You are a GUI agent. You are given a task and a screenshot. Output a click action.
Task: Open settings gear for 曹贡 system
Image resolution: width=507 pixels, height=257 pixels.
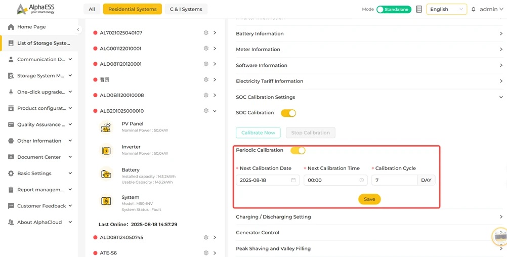(x=205, y=79)
